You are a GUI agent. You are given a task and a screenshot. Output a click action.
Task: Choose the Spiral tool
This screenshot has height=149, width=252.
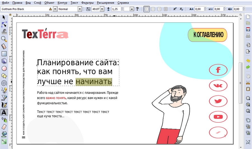click(4, 83)
